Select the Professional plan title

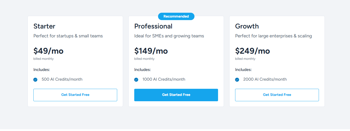[153, 26]
